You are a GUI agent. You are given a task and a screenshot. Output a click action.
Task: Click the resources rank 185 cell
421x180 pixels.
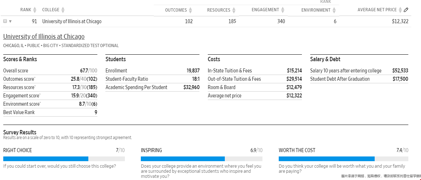(232, 21)
